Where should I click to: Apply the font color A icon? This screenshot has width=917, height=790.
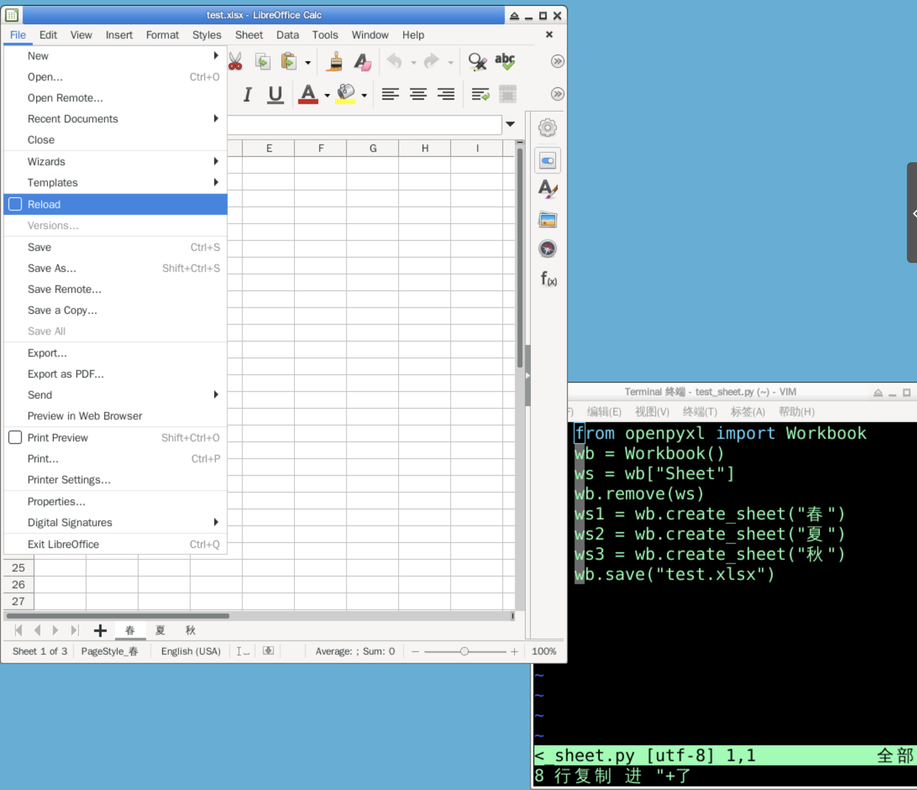point(308,94)
